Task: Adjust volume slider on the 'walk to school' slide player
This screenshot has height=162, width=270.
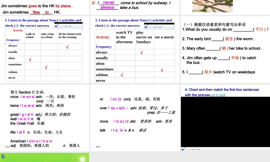Action: coord(70,26)
